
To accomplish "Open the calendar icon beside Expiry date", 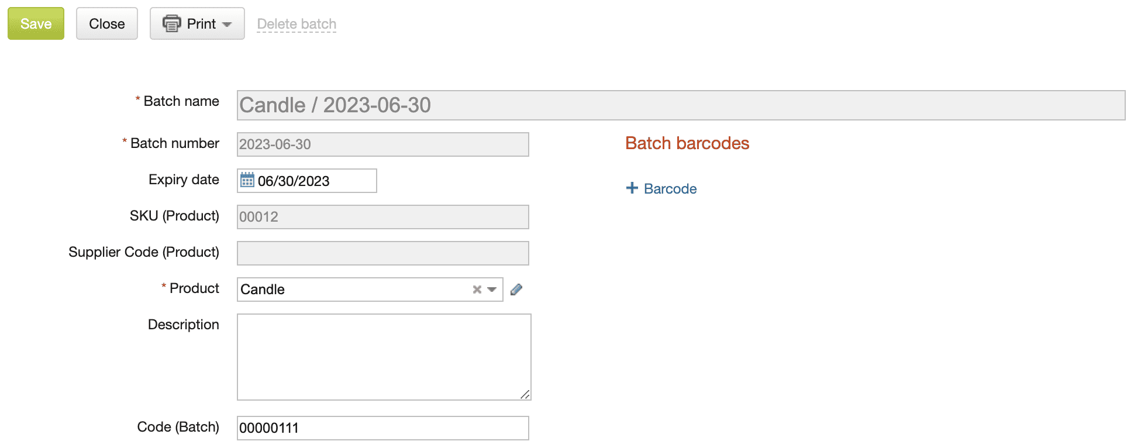I will pyautogui.click(x=249, y=181).
